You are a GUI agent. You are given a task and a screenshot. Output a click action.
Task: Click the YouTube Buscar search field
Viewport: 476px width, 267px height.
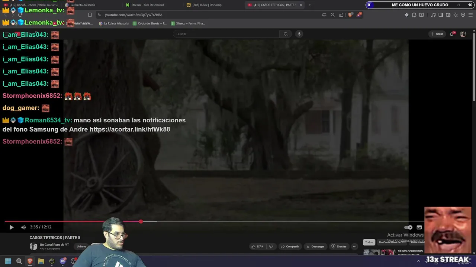coord(226,34)
